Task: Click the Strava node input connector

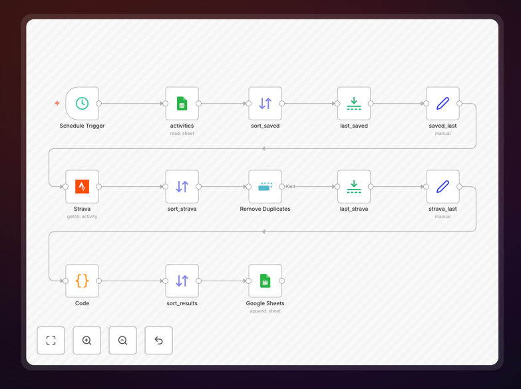Action: tap(65, 187)
